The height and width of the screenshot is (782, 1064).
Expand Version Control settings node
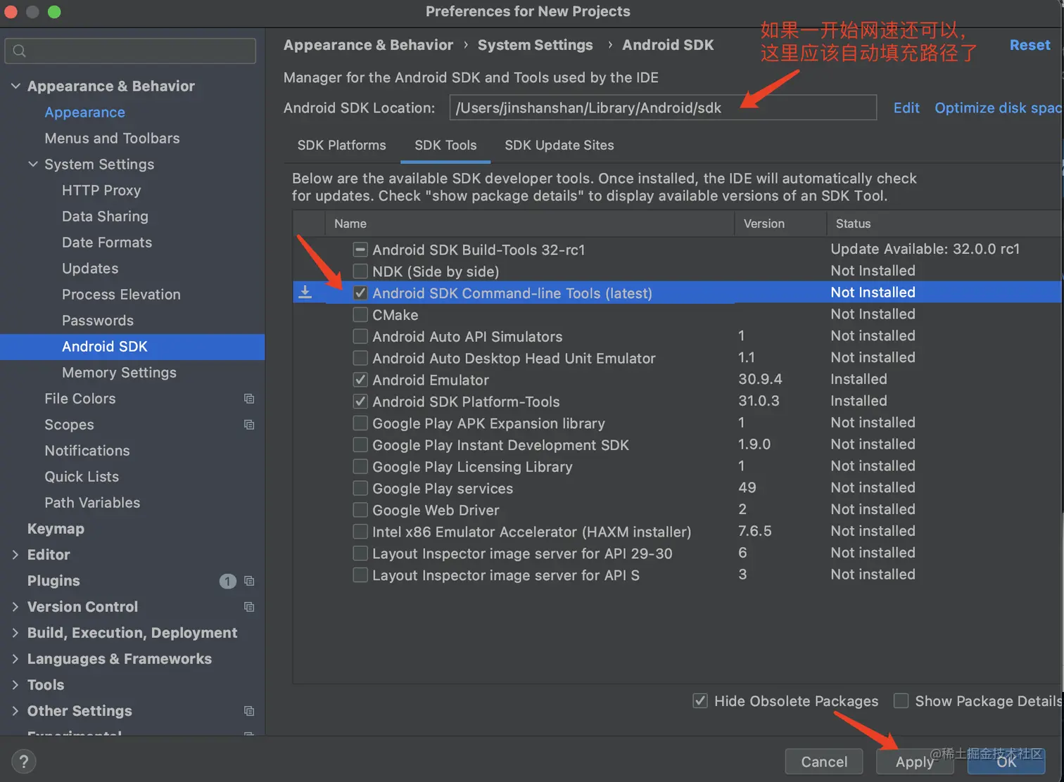15,607
